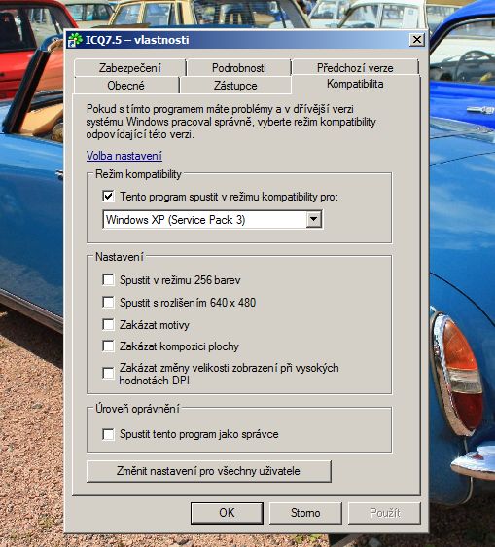Tick the Zakázat motivy checkbox
The image size is (495, 547).
pyautogui.click(x=108, y=324)
